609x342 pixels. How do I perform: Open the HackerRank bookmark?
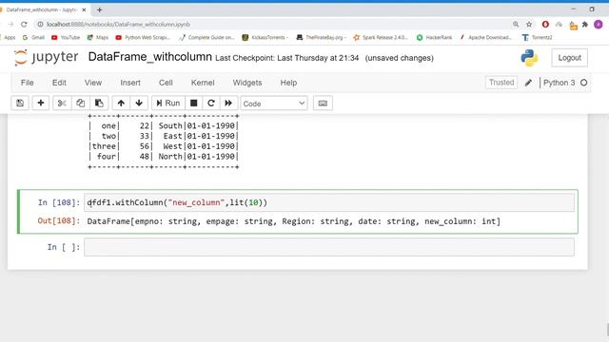434,38
